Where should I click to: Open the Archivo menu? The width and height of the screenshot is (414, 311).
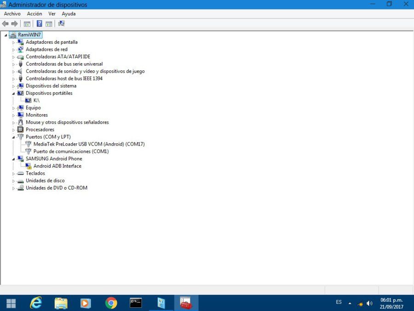click(12, 14)
